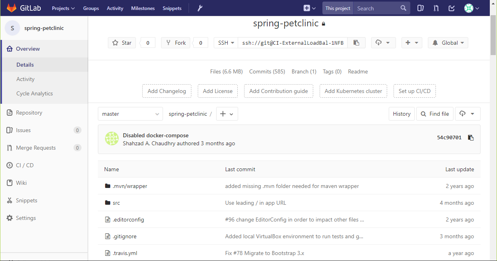The image size is (497, 261).
Task: Open the todos checkmark icon in navbar
Action: point(452,8)
